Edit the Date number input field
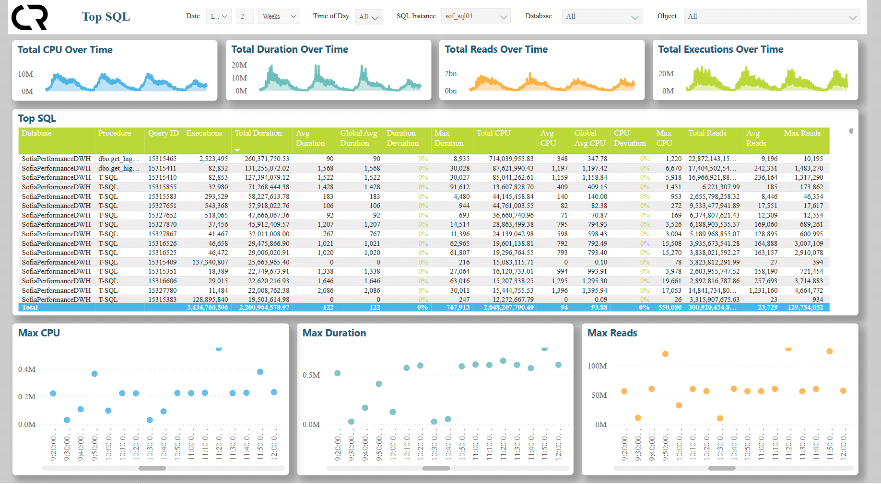 (x=245, y=16)
